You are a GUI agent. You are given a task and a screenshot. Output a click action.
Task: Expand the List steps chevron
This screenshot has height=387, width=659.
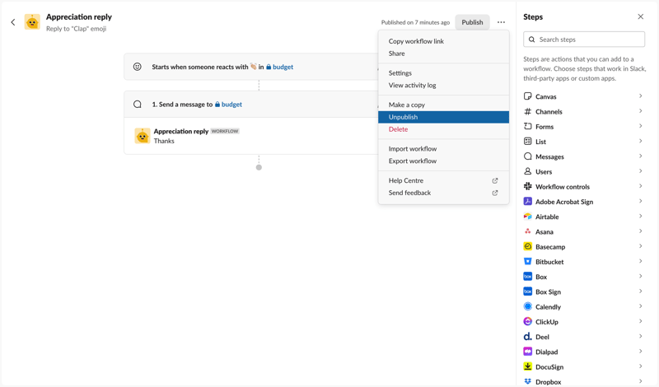click(x=641, y=141)
